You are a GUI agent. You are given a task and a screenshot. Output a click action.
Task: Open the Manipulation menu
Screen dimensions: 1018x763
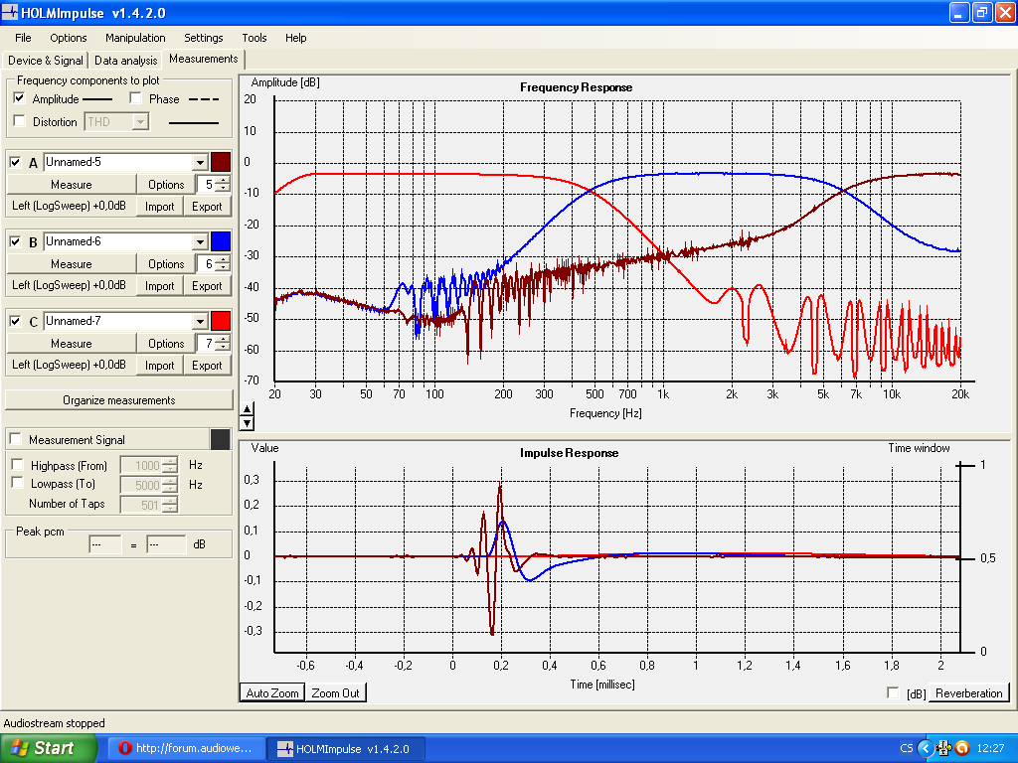135,38
